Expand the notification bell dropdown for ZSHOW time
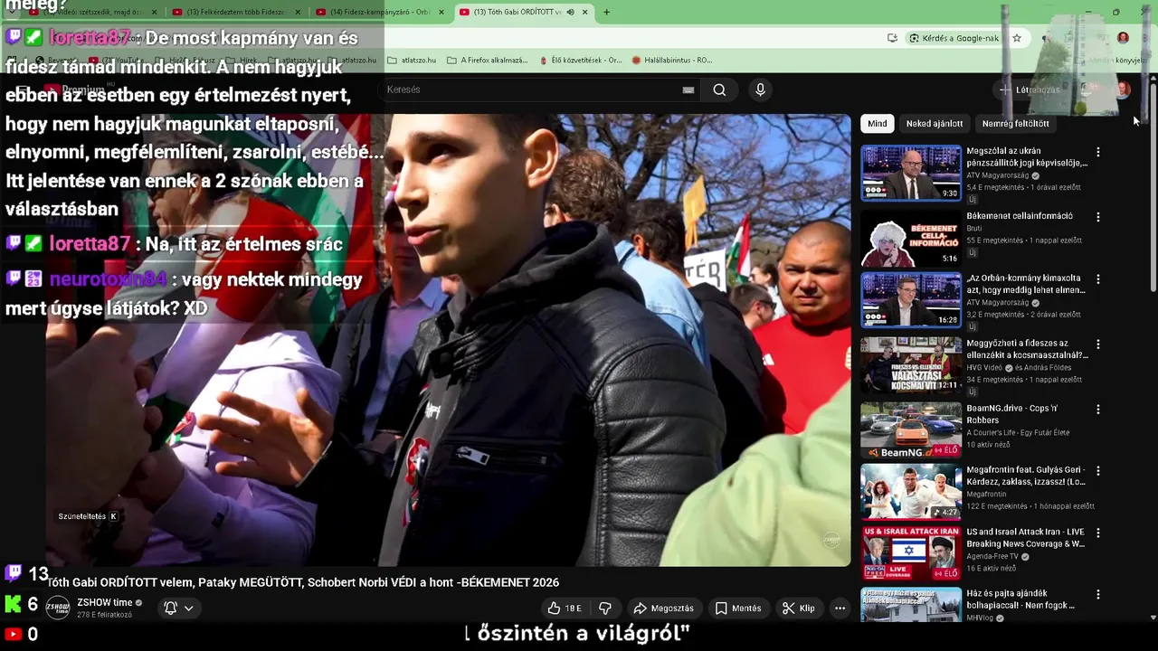Image resolution: width=1158 pixels, height=651 pixels. click(178, 608)
